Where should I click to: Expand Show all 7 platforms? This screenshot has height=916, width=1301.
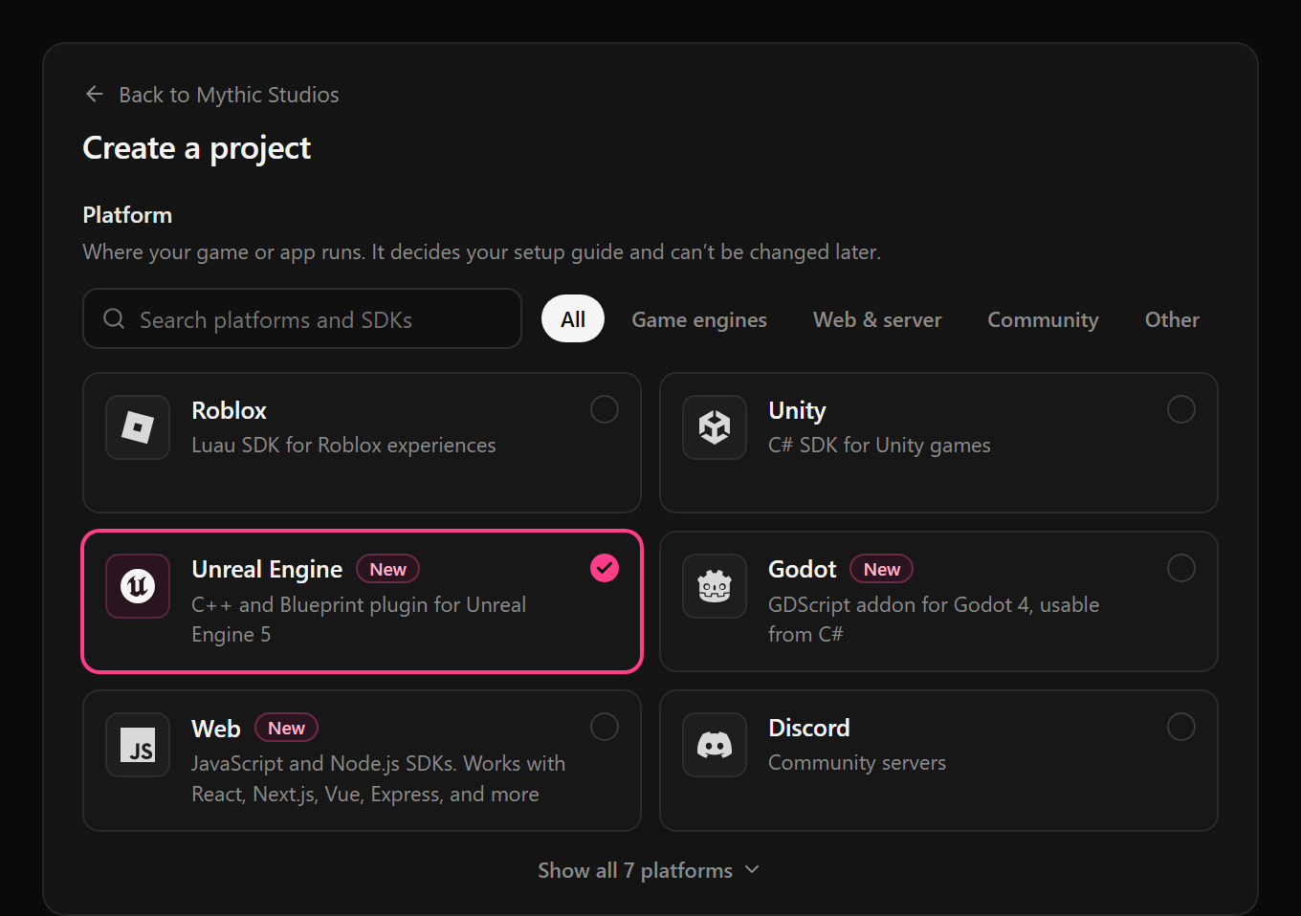pos(649,870)
